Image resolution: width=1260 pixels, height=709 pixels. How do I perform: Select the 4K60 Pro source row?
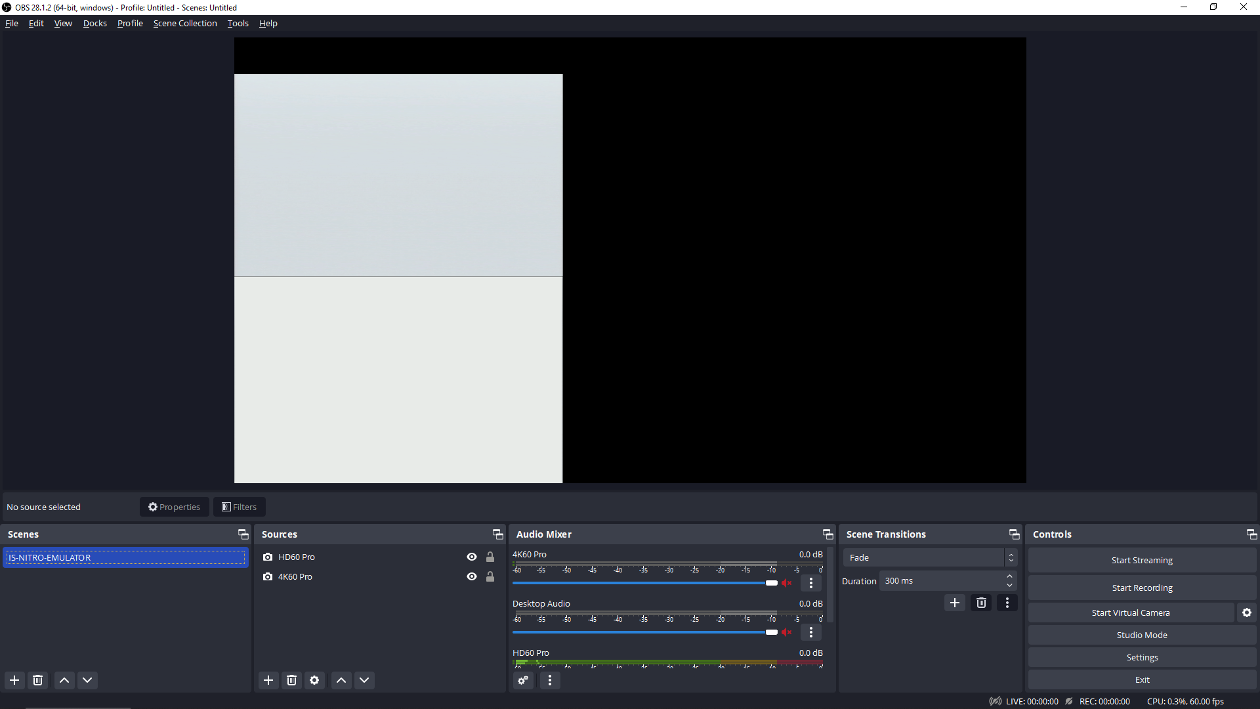pos(379,576)
